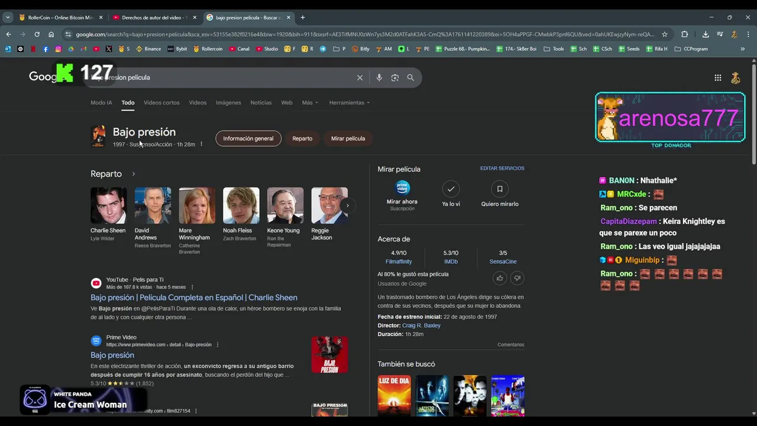
Task: Click the 'Mirar película' chip
Action: [x=348, y=138]
